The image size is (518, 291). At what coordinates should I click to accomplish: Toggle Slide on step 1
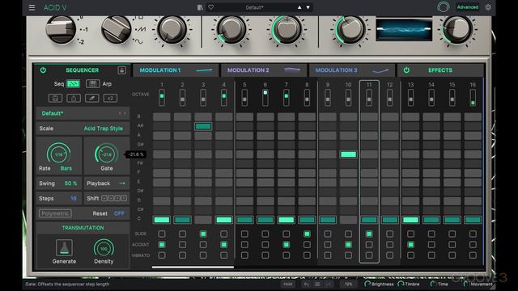coord(162,234)
